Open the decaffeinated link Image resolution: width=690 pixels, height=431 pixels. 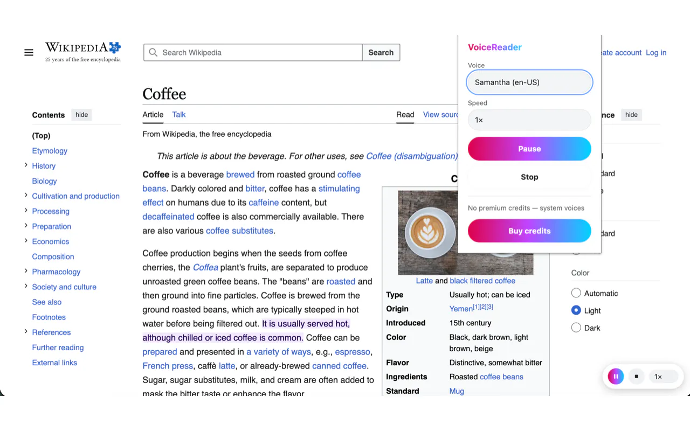click(168, 217)
